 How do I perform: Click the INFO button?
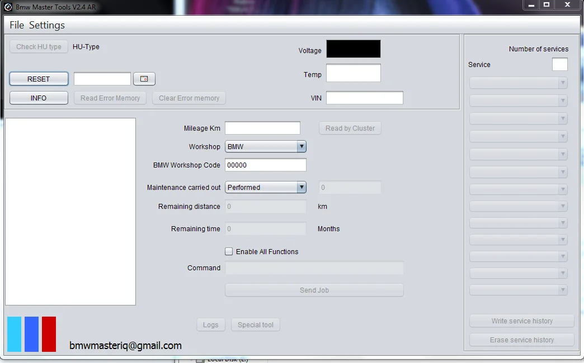[x=39, y=98]
